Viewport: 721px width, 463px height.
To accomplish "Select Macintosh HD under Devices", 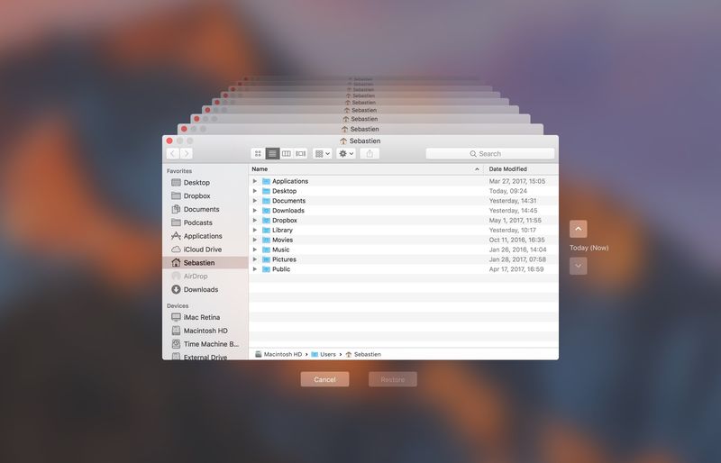I will (205, 331).
